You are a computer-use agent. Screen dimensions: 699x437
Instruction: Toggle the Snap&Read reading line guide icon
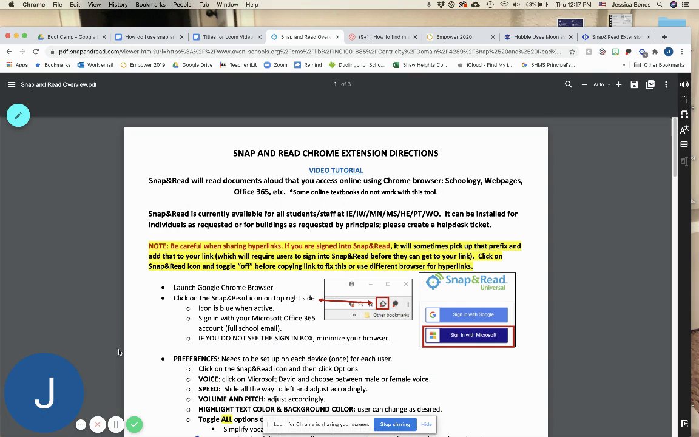(x=684, y=144)
